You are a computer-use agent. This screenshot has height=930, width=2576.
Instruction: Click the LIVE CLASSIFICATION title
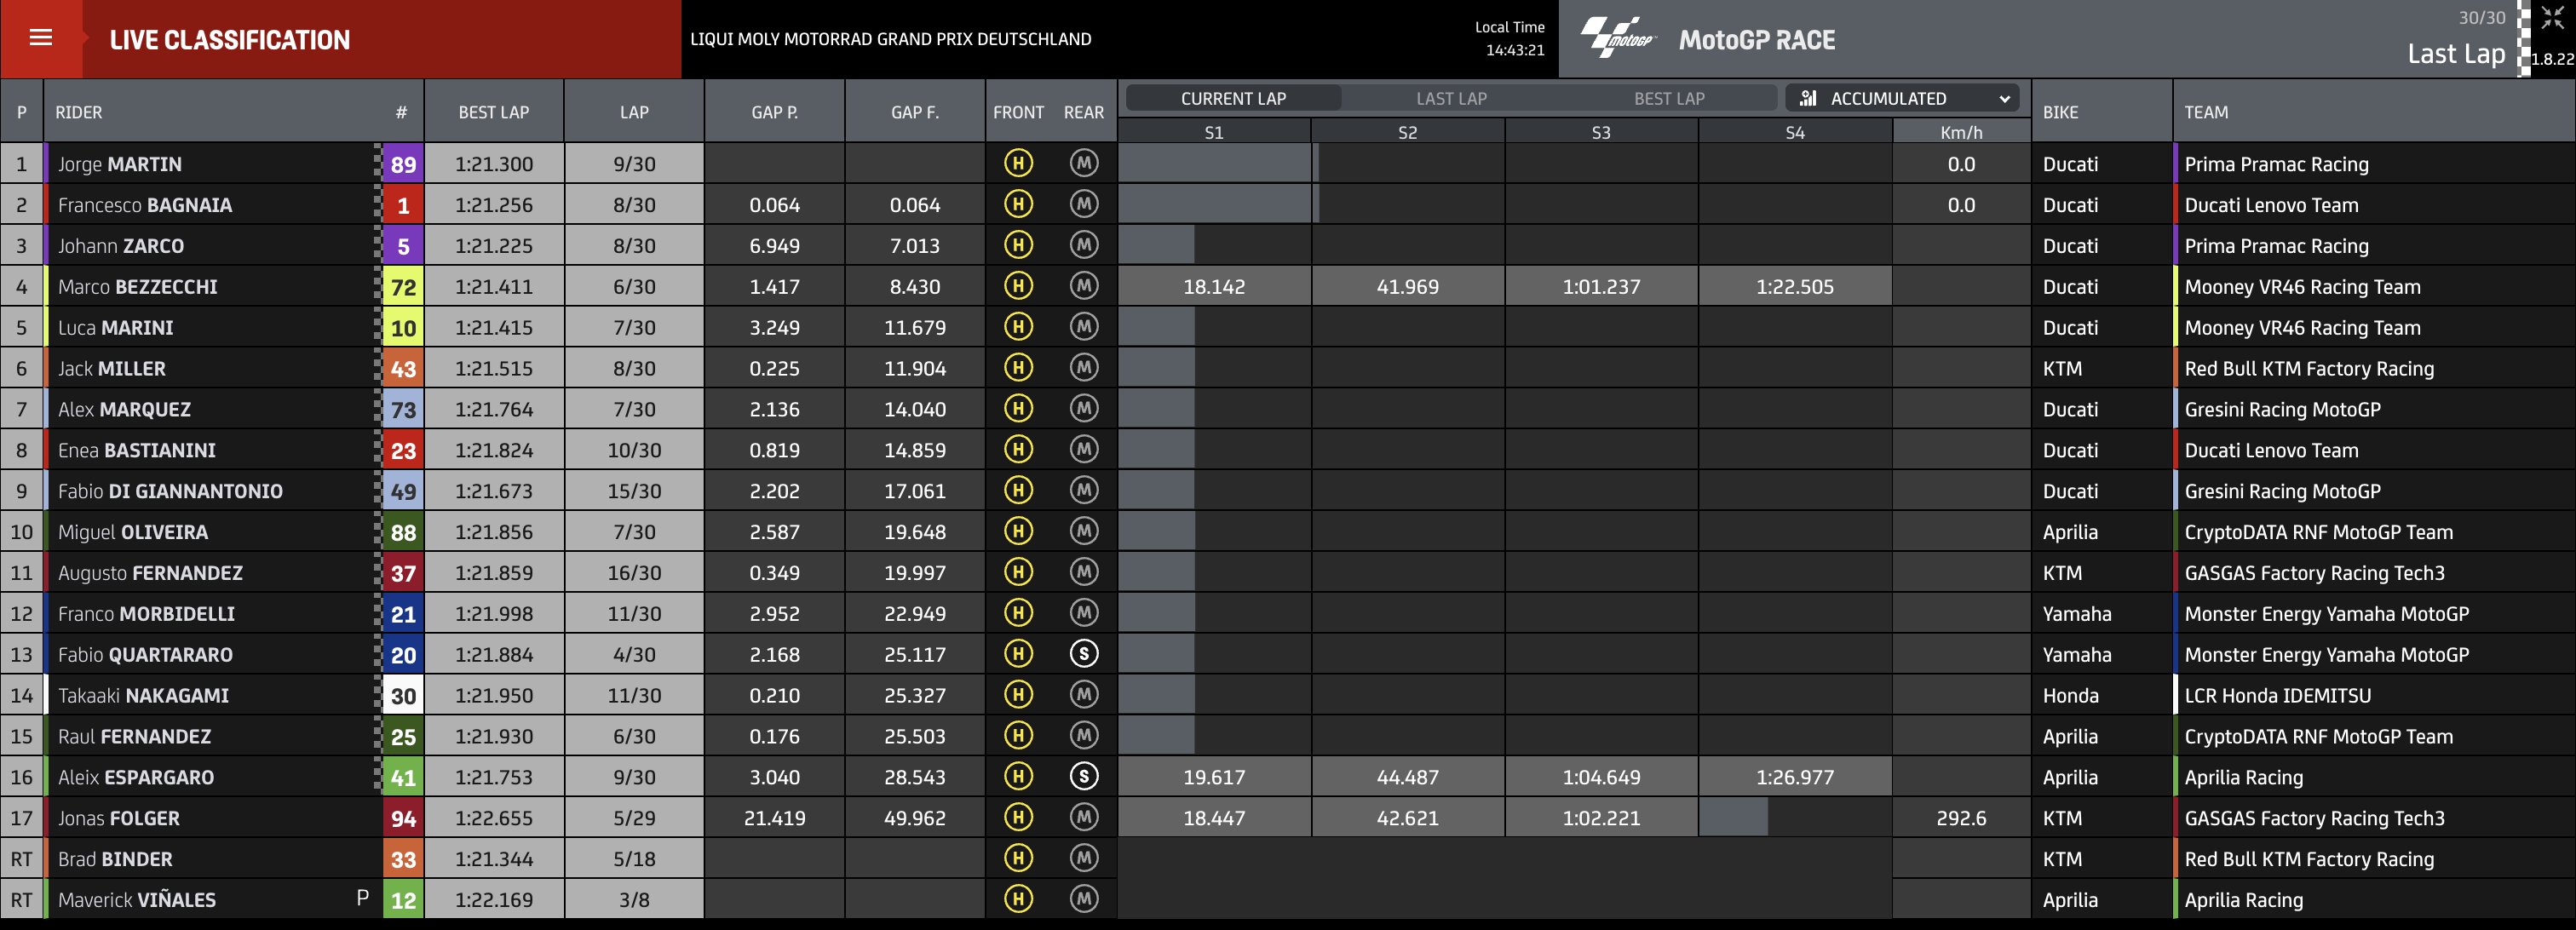230,40
